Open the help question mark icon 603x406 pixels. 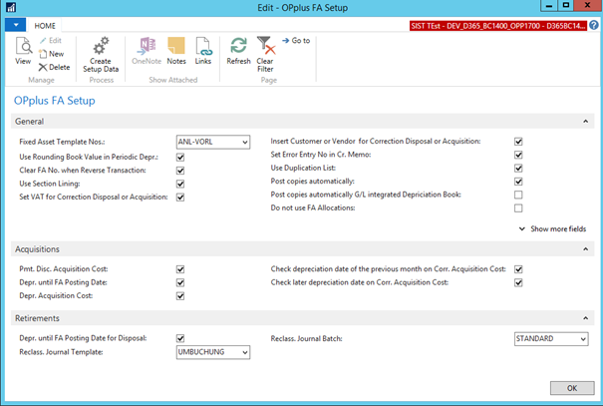point(594,25)
